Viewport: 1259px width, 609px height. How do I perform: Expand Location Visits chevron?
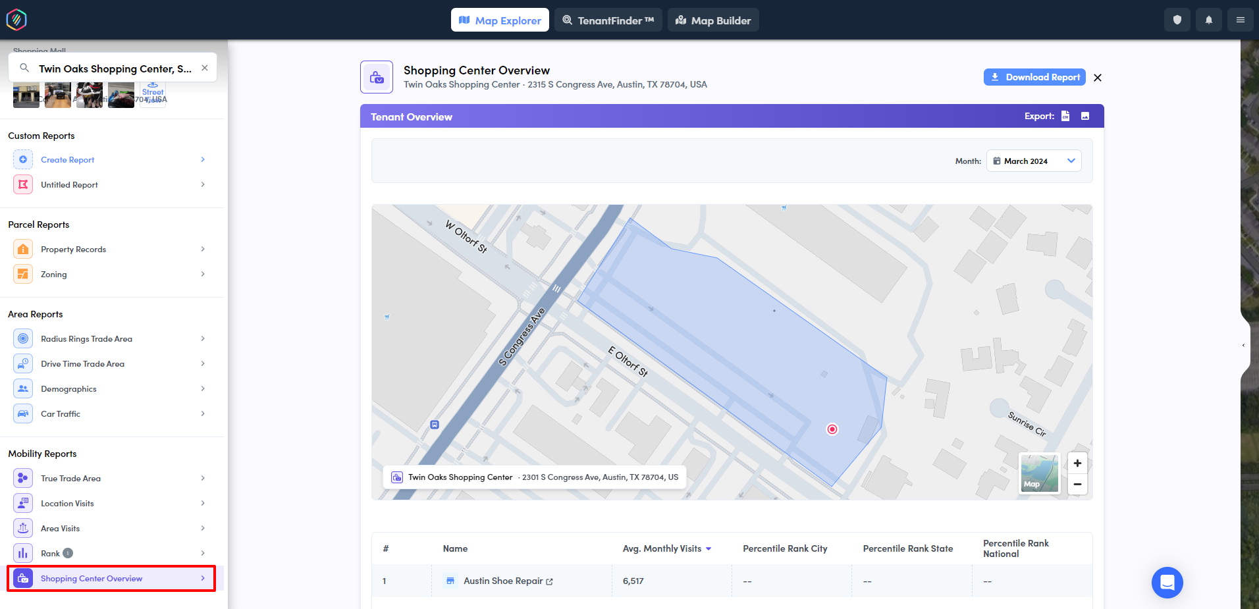[203, 503]
